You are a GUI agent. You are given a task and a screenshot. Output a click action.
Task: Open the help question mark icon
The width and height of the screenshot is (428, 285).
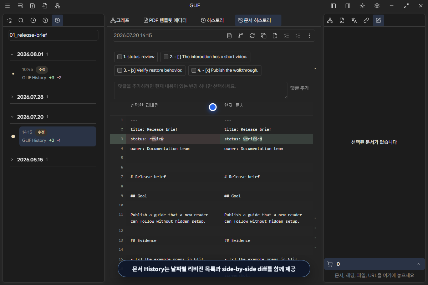(x=45, y=20)
